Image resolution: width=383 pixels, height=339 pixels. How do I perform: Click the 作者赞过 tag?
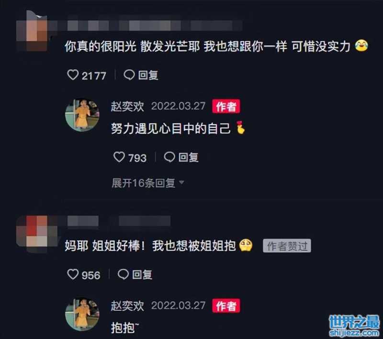coord(287,246)
